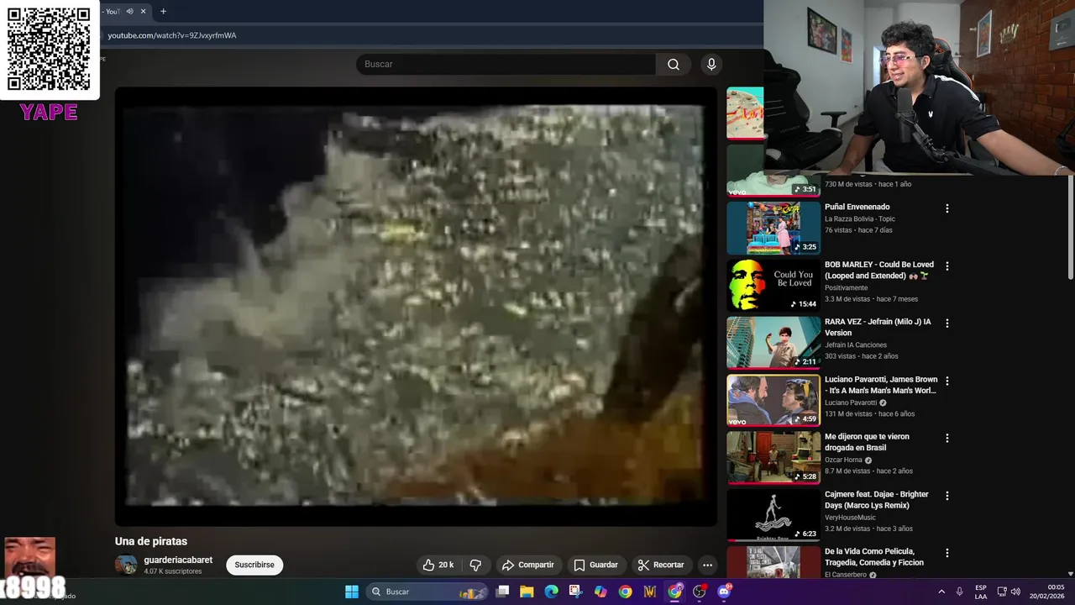The image size is (1075, 605).
Task: Open the Windows Start menu
Action: coord(352,592)
